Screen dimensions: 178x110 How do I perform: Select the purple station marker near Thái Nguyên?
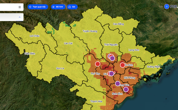[112, 58]
